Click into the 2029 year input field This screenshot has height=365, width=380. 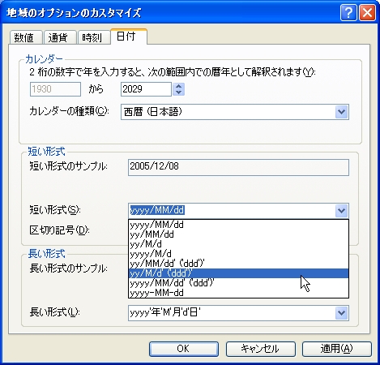146,89
